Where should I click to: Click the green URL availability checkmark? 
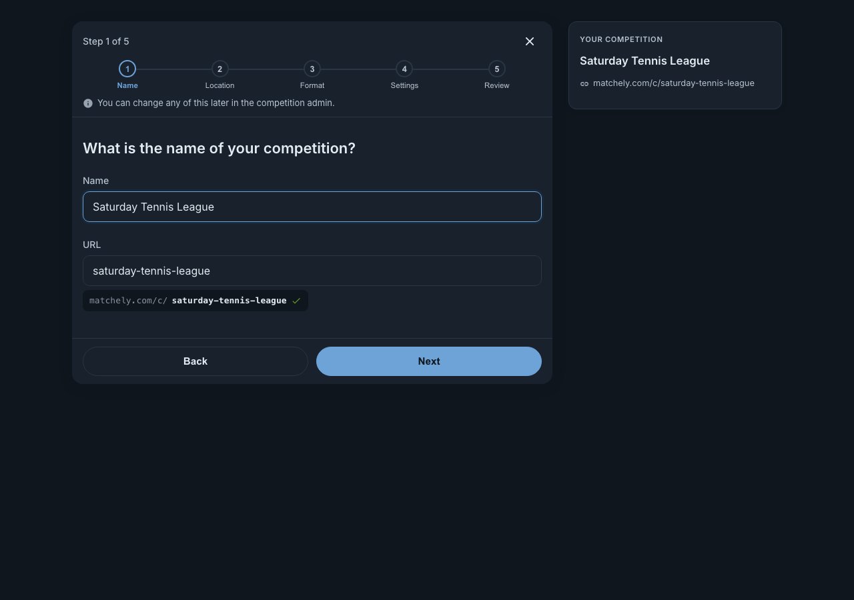[x=296, y=301]
